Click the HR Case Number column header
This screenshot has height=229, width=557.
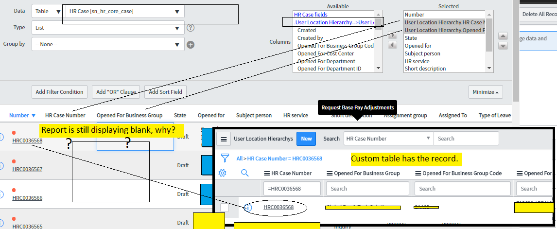pos(65,115)
